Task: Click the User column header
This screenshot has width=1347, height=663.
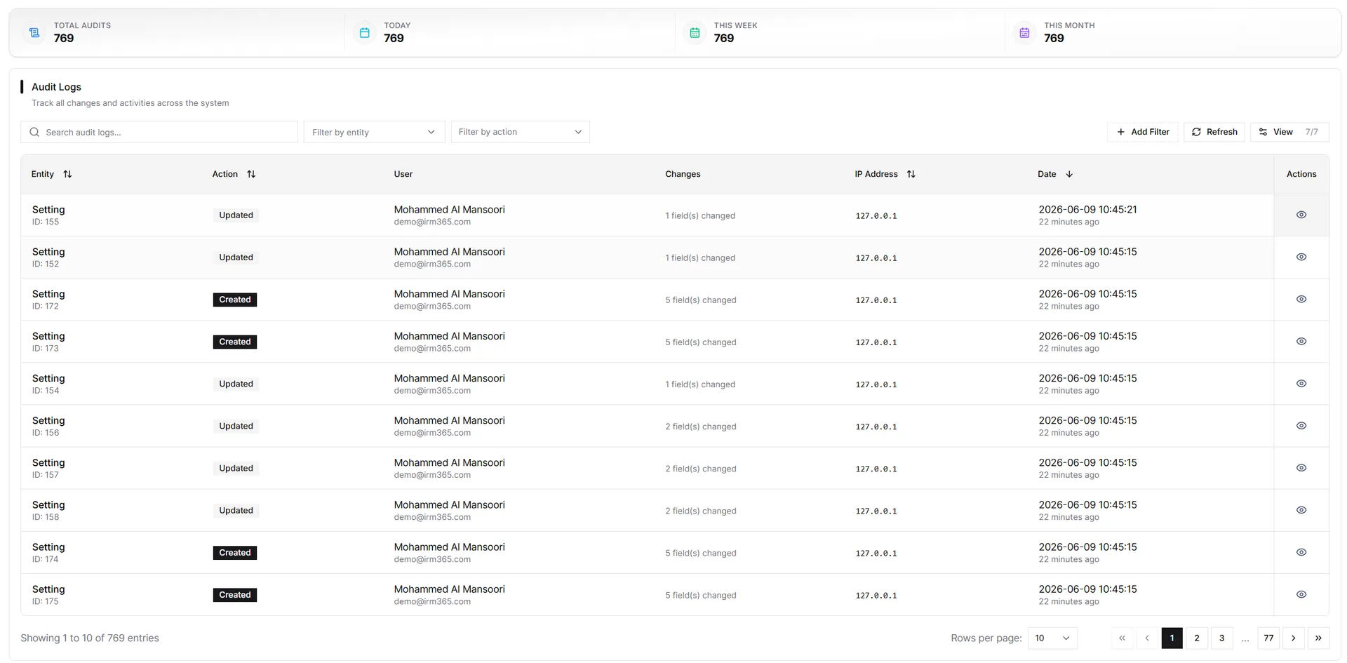Action: [403, 174]
